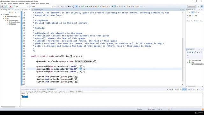Click the editor vertical scrollbar thumb

pyautogui.click(x=183, y=59)
